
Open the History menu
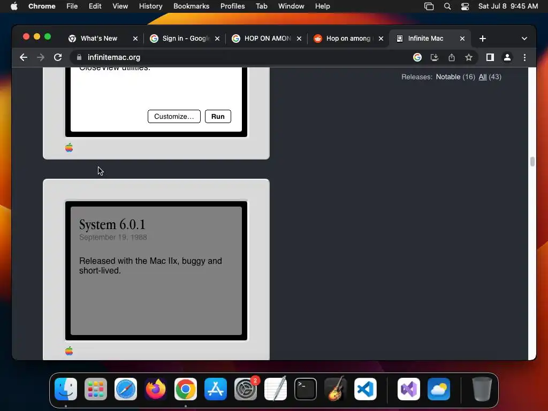150,6
